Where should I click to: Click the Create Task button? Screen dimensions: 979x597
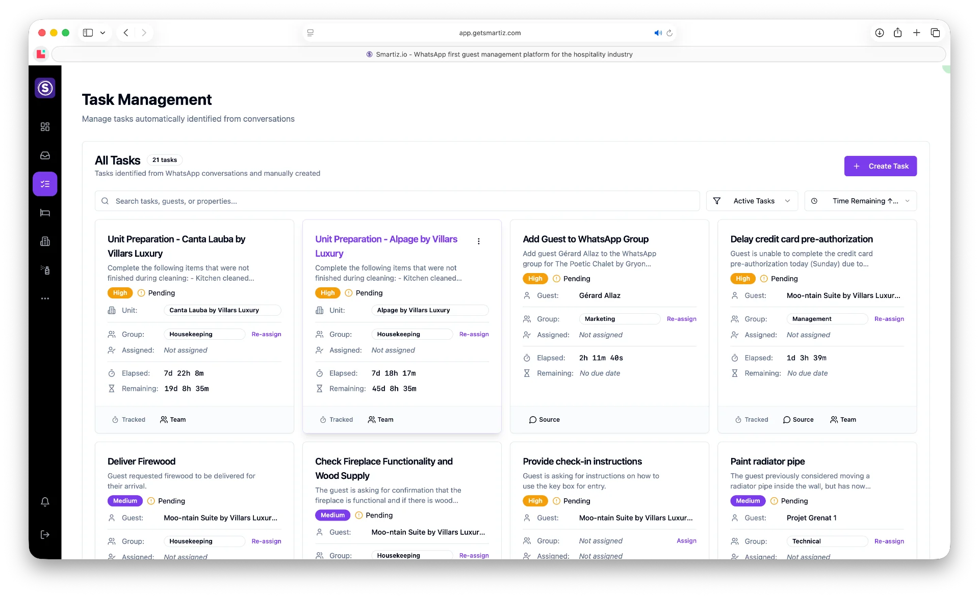[x=881, y=166]
